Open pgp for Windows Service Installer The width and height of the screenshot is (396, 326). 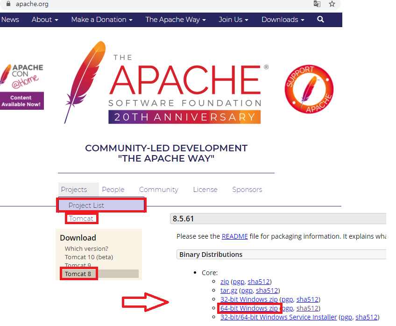(346, 318)
